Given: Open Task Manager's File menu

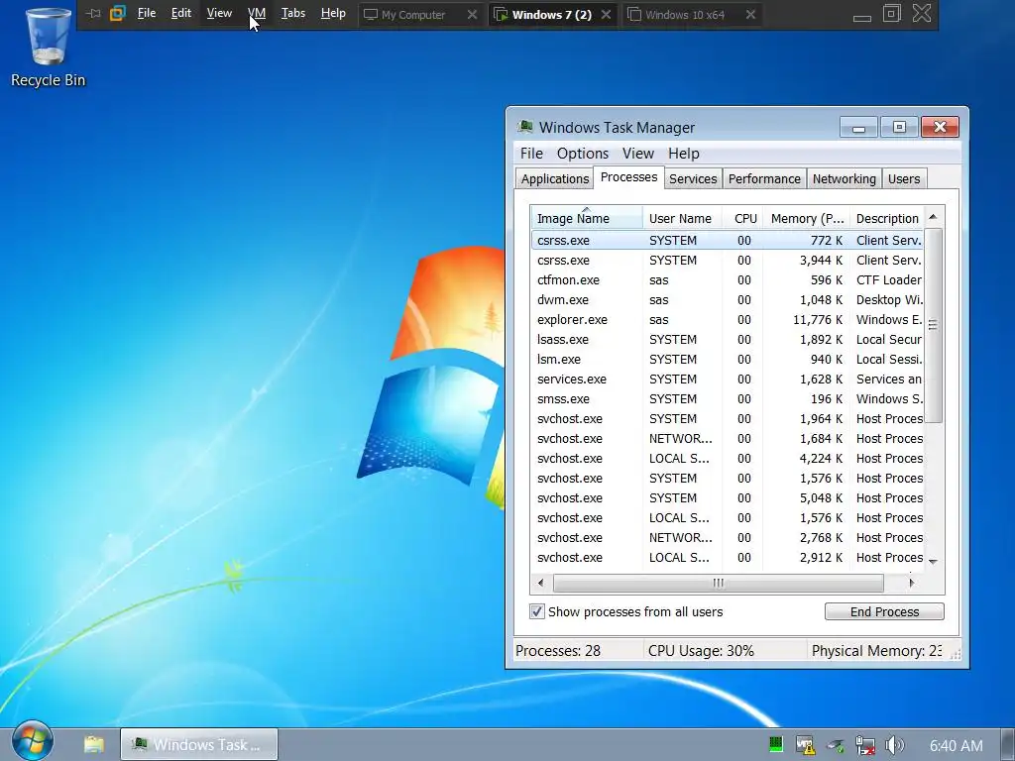Looking at the screenshot, I should tap(531, 154).
